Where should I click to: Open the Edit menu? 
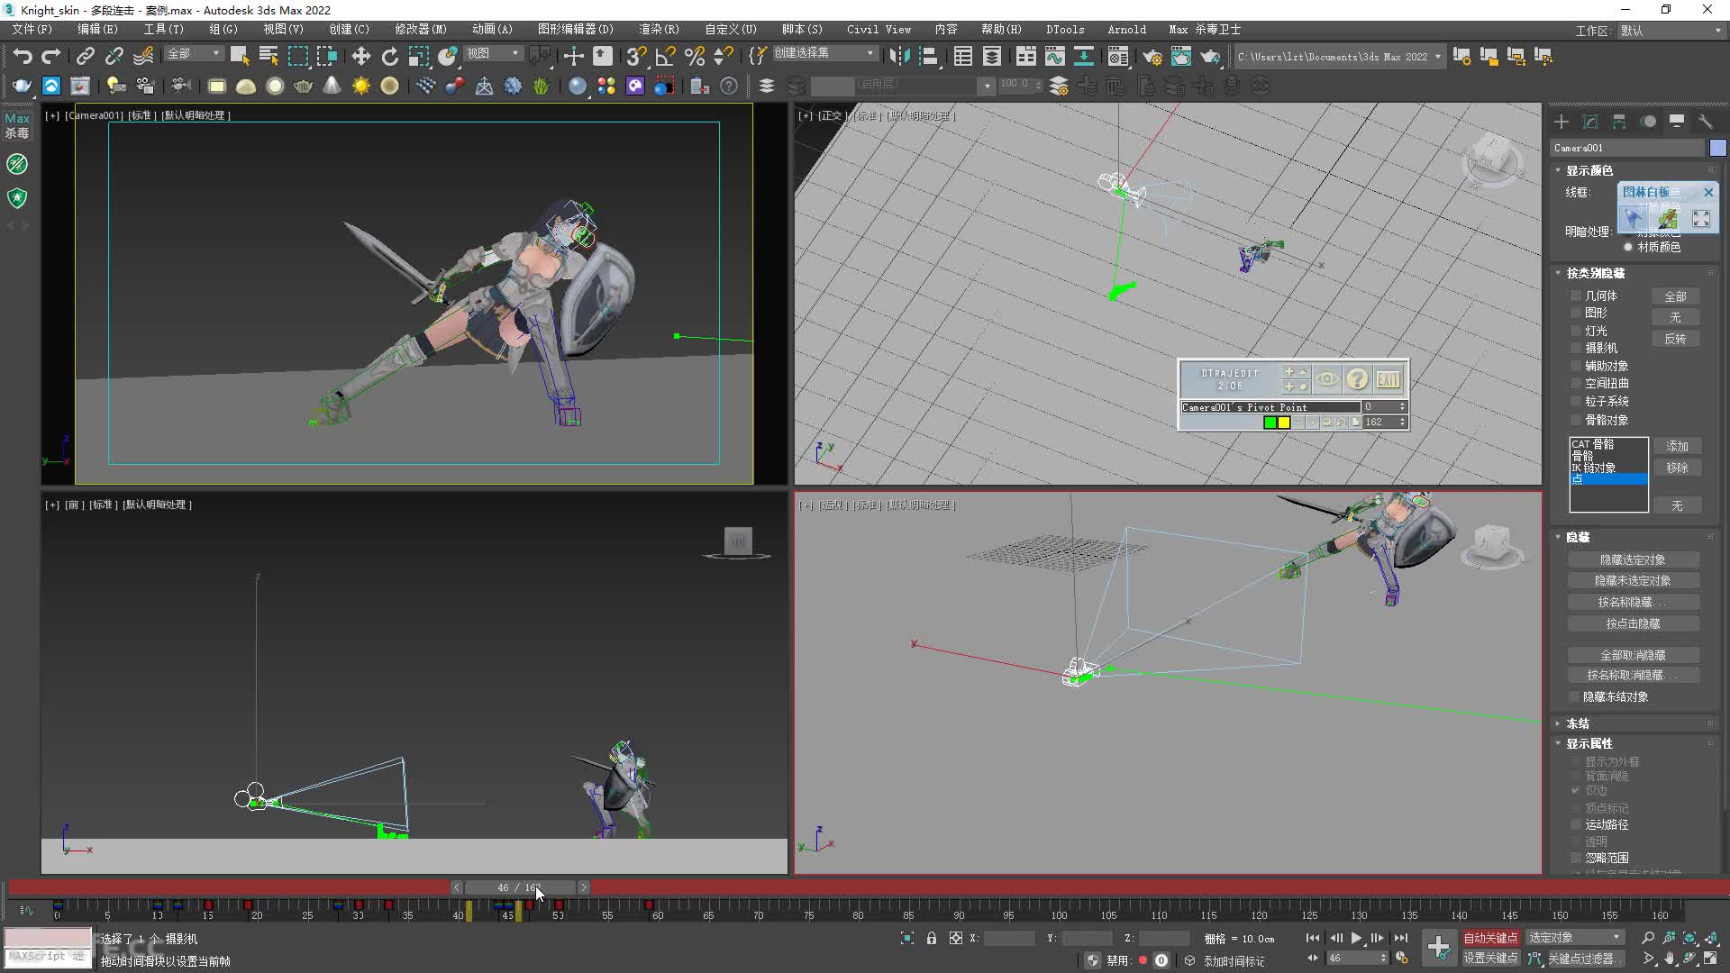97,30
